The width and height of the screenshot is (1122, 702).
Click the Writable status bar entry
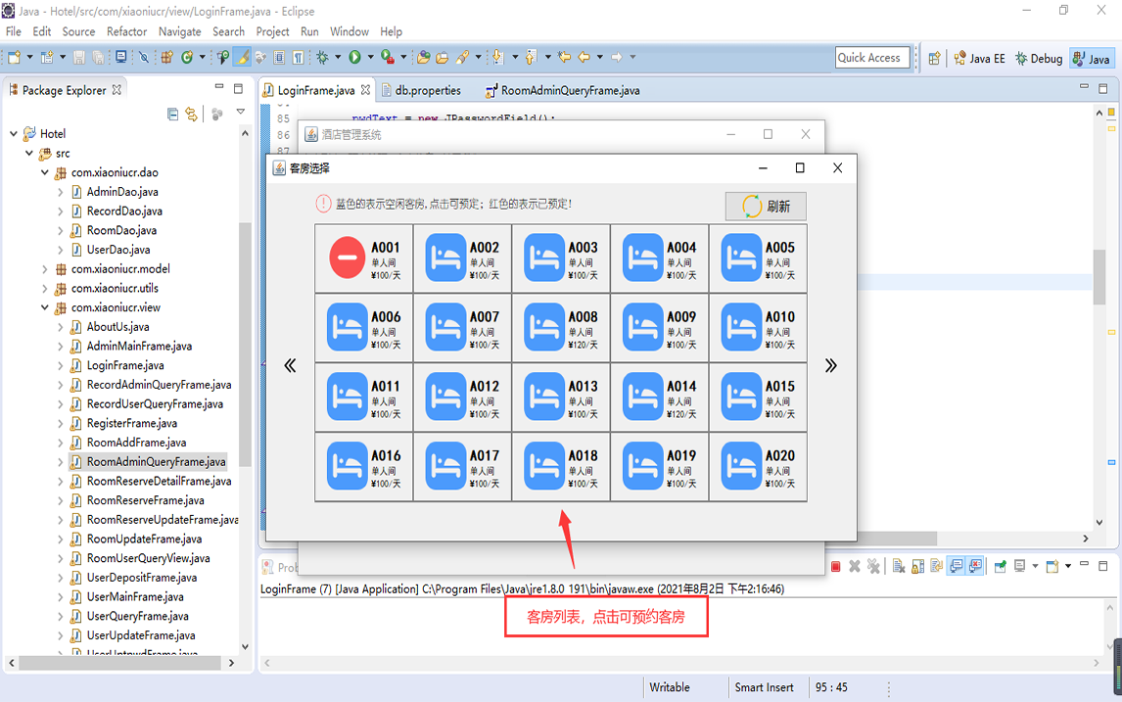[x=670, y=687]
